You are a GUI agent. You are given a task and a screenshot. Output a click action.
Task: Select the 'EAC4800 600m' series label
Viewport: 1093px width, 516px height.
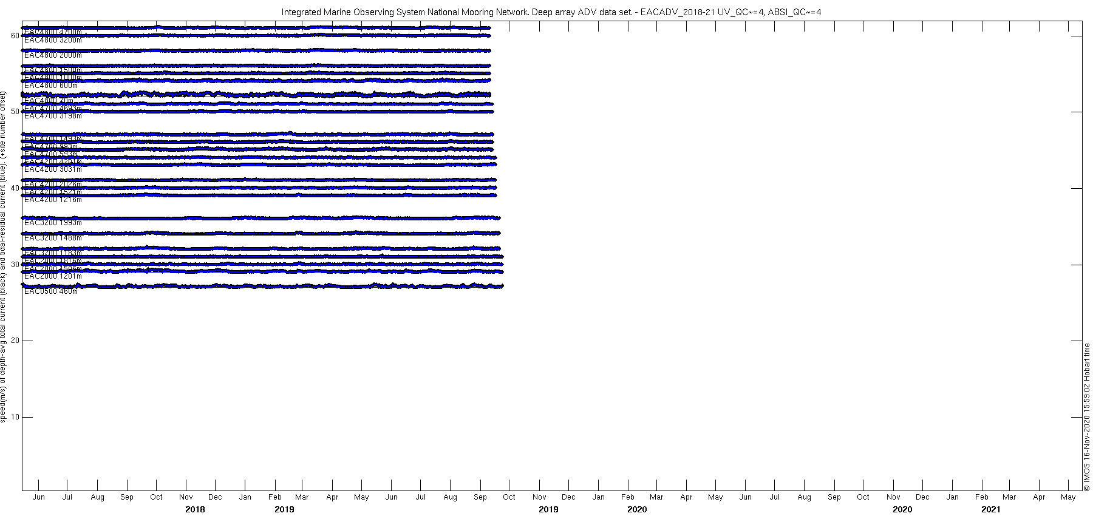(51, 86)
